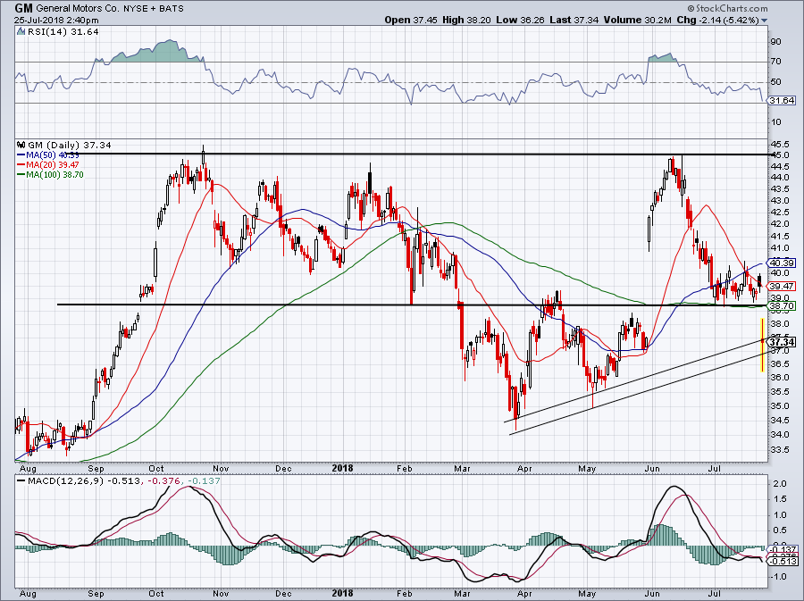The width and height of the screenshot is (804, 601).
Task: Click the green MA(100) legend line swatch
Action: coord(21,175)
